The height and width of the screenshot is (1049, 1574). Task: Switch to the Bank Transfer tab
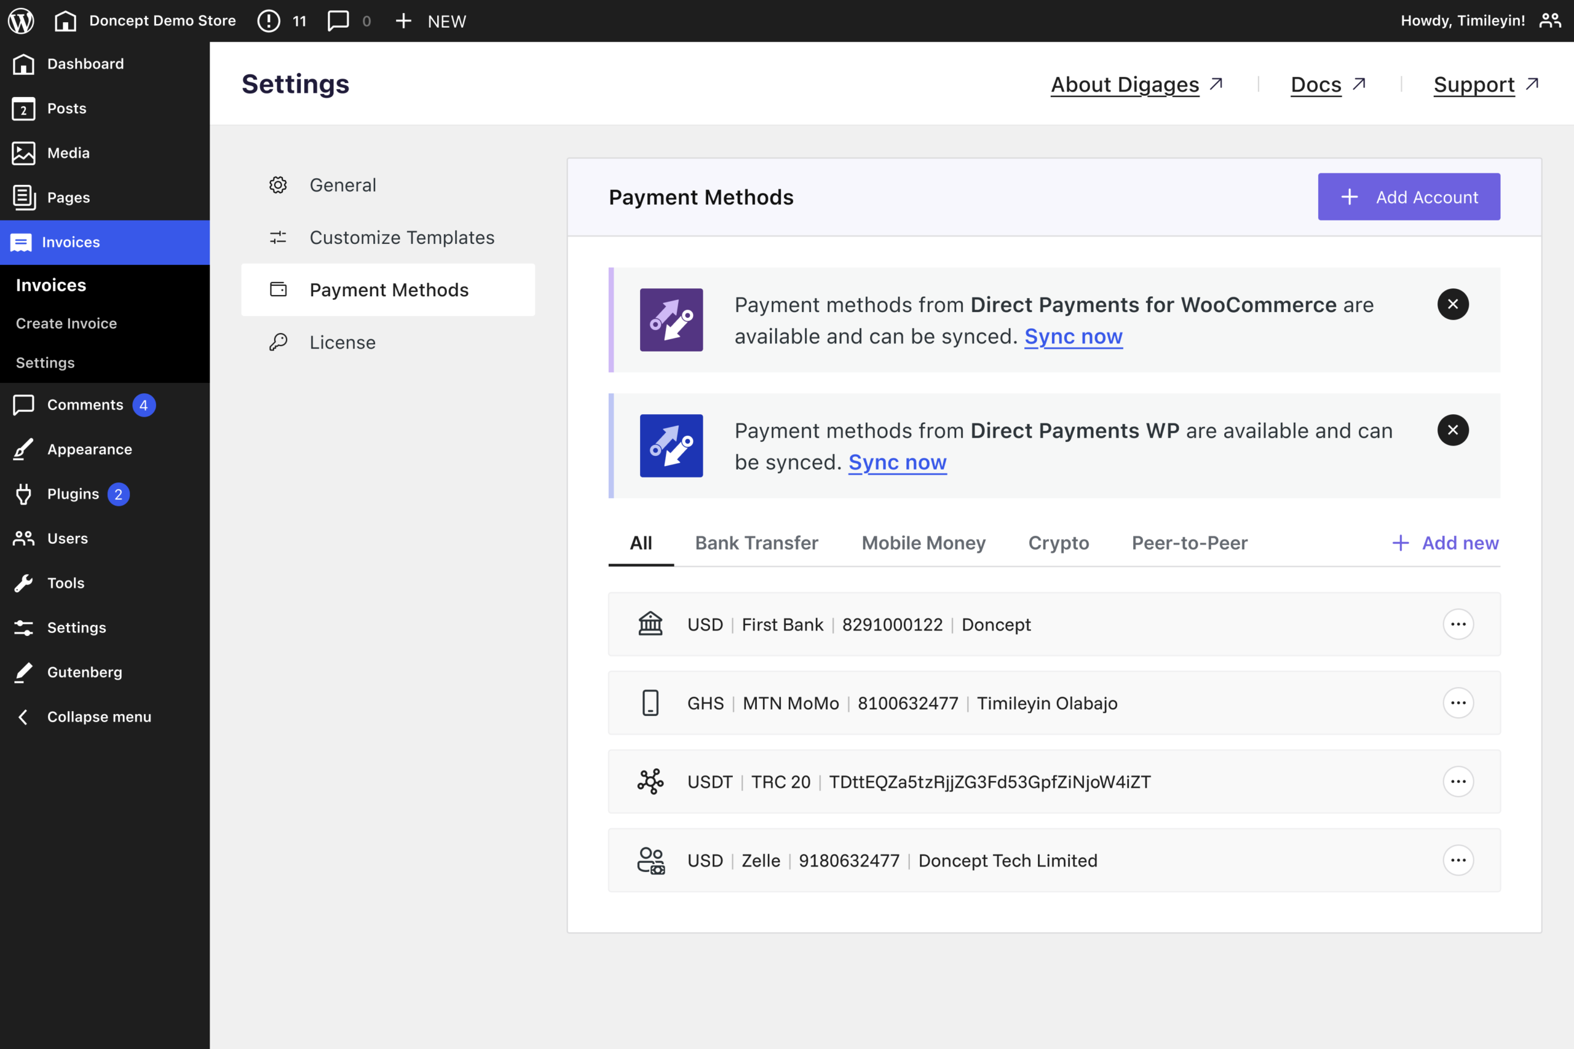(756, 543)
